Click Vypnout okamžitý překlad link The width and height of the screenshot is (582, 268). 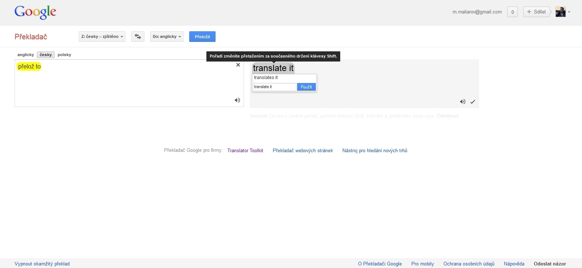[x=42, y=264]
